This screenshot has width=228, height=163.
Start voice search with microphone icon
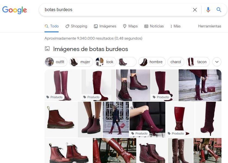click(208, 10)
